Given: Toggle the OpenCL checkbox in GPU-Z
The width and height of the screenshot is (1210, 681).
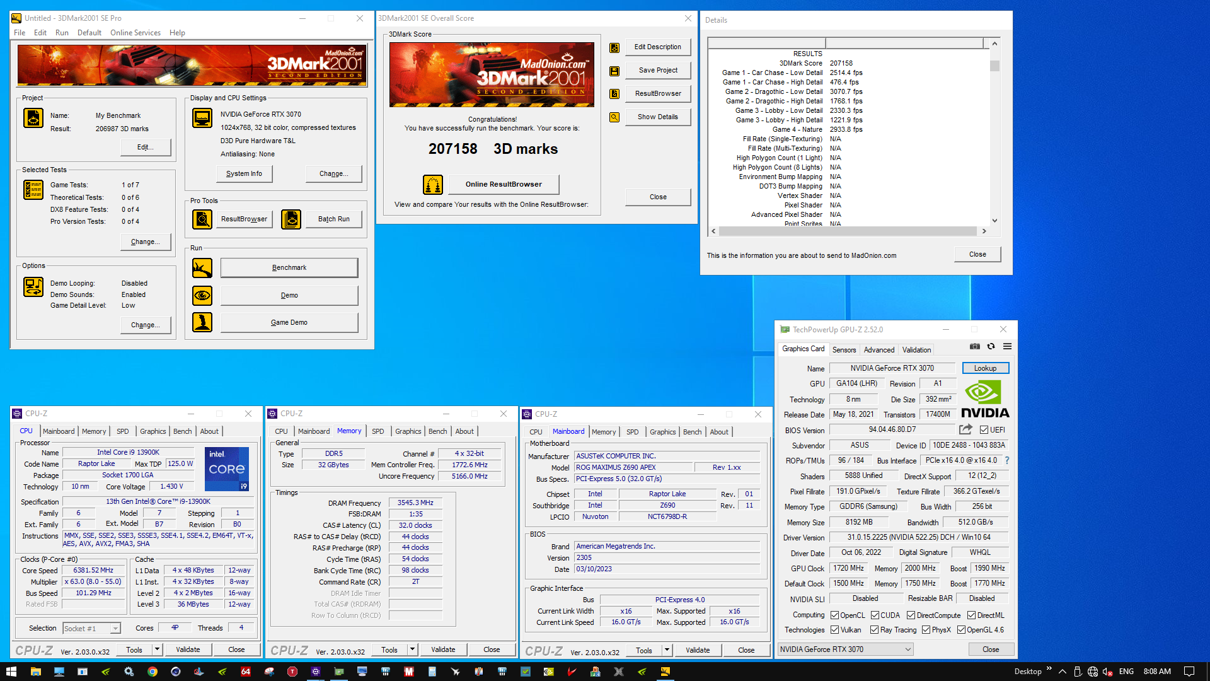Looking at the screenshot, I should click(x=834, y=615).
